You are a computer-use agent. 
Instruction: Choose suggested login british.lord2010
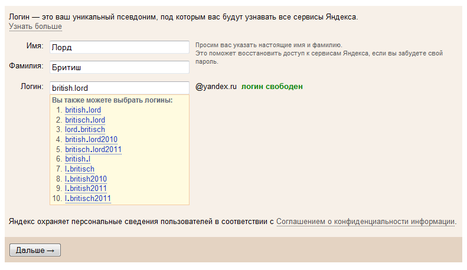(91, 140)
